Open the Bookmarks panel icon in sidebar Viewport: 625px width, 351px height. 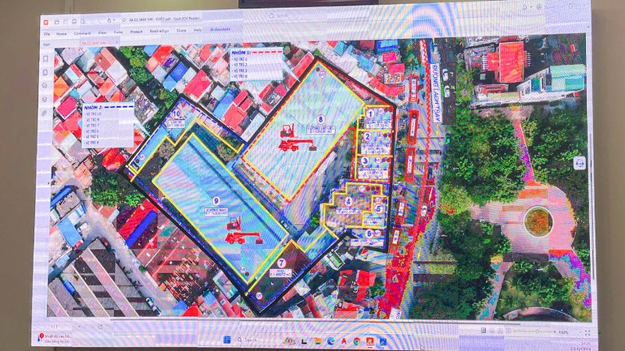(43, 60)
